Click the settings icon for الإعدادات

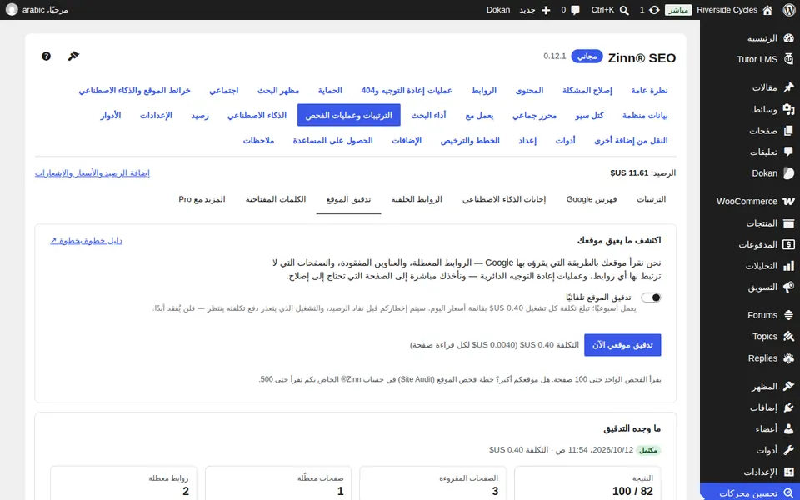coord(789,472)
